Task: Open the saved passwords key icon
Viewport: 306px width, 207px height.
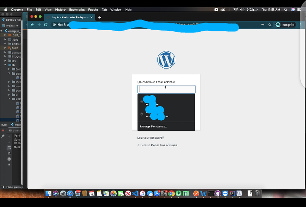Action: click(x=262, y=25)
